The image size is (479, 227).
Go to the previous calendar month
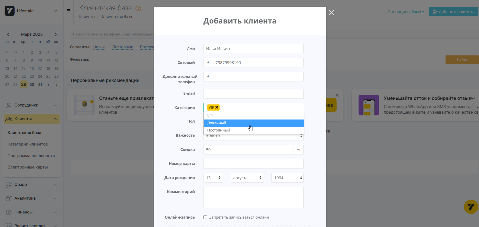pos(8,34)
